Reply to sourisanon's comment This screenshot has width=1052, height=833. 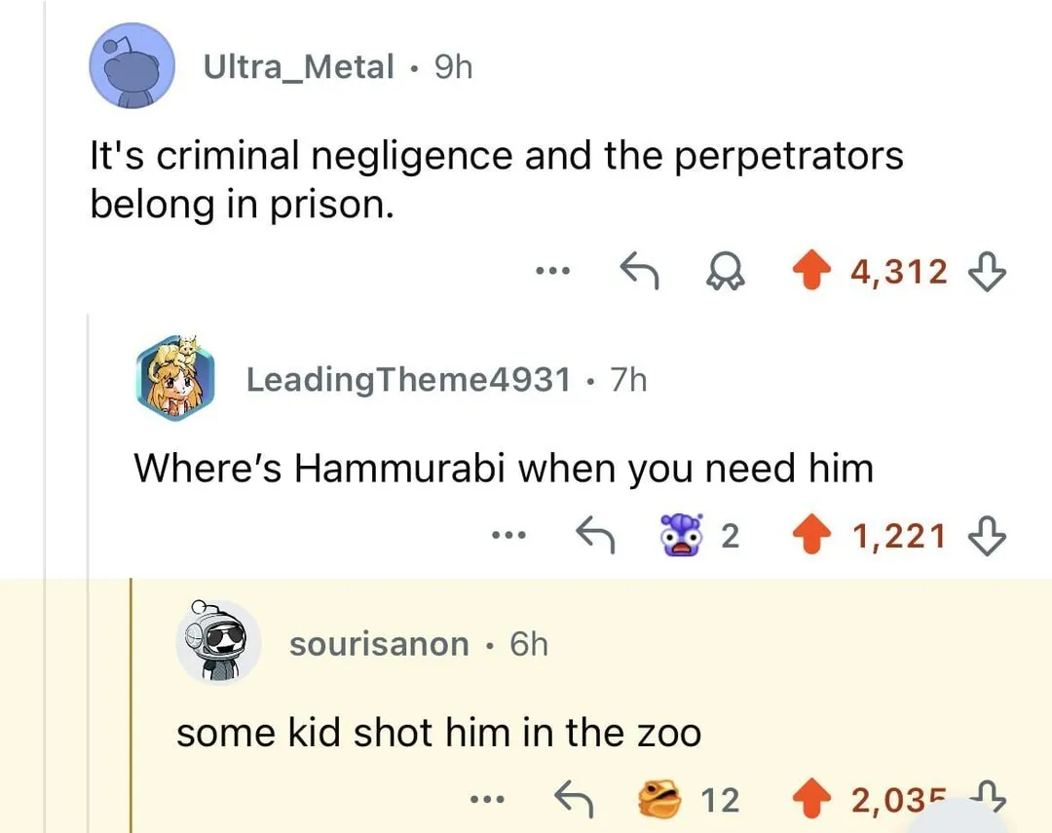point(574,799)
